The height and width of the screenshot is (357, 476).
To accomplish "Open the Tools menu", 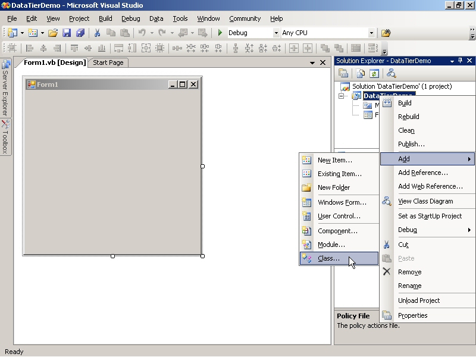I will point(180,18).
